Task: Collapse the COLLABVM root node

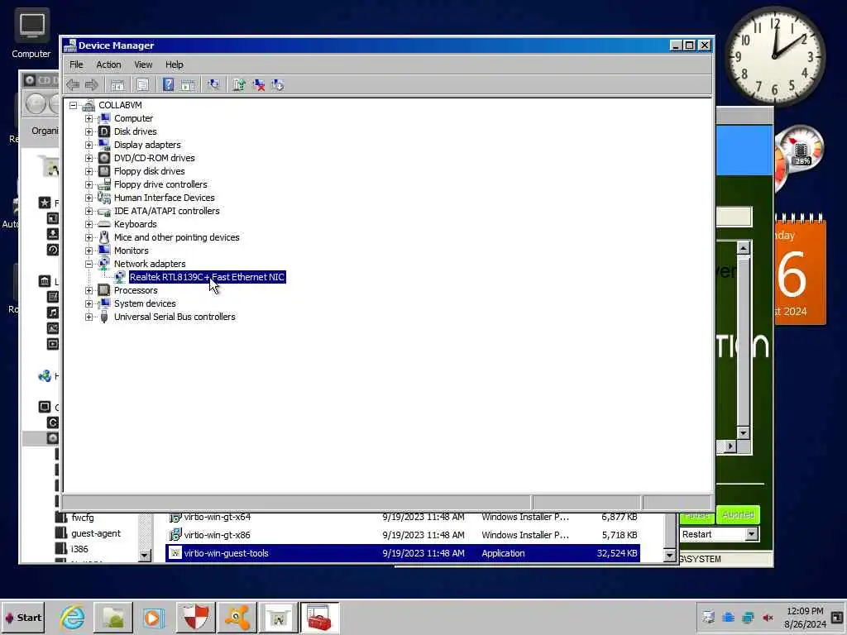Action: (74, 105)
